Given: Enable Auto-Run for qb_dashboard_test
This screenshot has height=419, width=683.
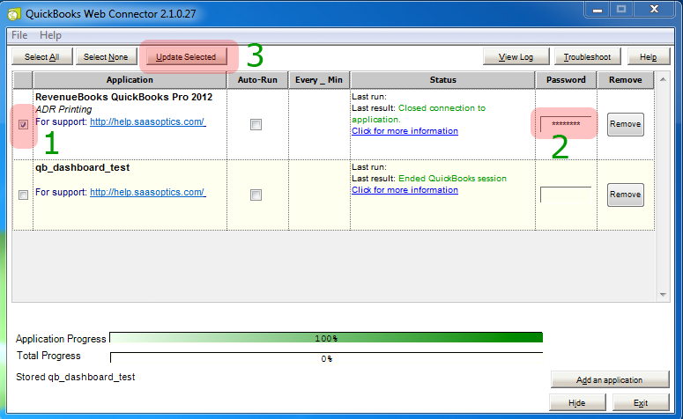Looking at the screenshot, I should click(x=256, y=195).
